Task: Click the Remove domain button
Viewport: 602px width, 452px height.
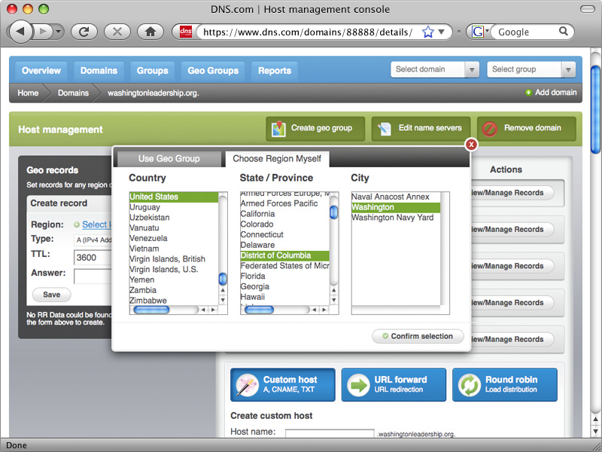Action: pos(526,129)
